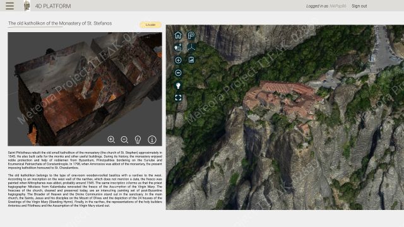
Task: Zoom out on the katholikon 3D model
Action: (x=124, y=139)
